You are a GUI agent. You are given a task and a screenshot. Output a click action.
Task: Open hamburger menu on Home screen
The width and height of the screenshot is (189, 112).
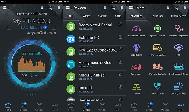pos(5,8)
